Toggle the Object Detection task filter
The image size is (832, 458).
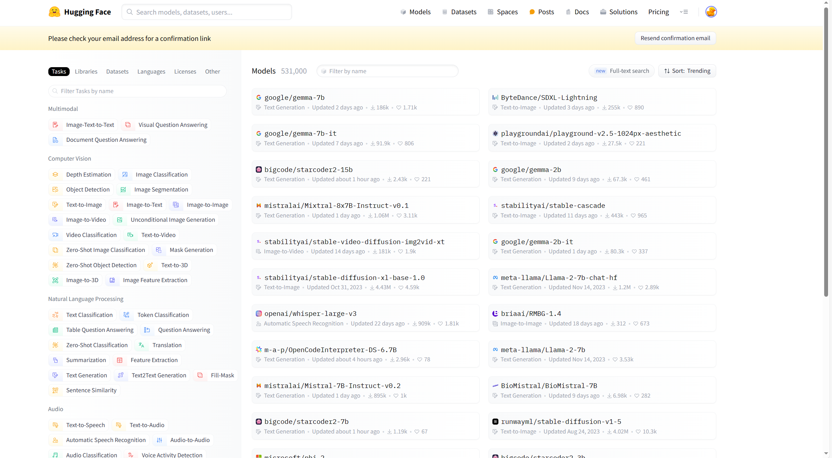[81, 190]
